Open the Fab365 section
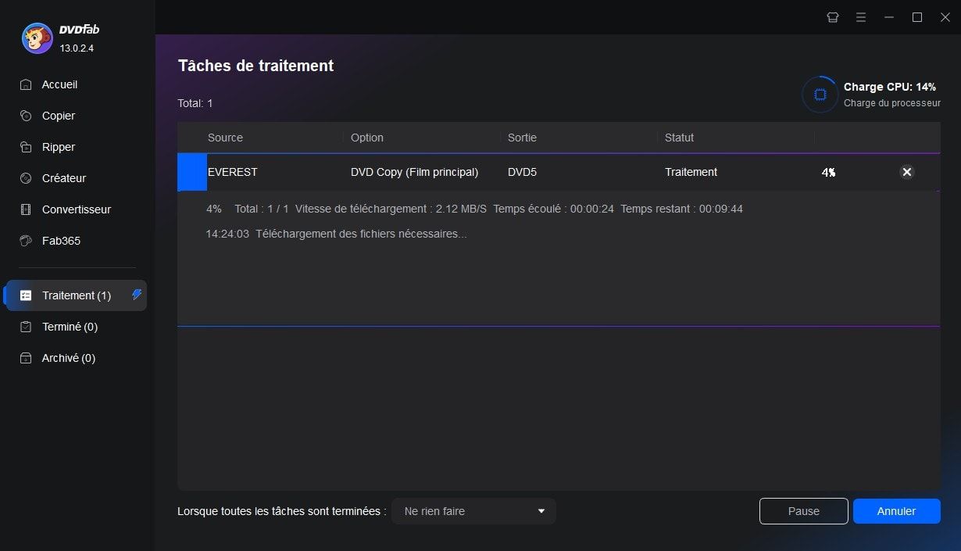 75,241
